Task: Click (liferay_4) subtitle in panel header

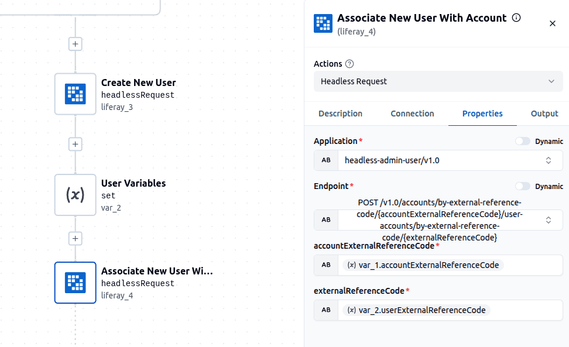Action: click(357, 32)
